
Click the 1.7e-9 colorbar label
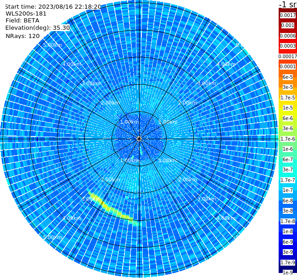[288, 262]
